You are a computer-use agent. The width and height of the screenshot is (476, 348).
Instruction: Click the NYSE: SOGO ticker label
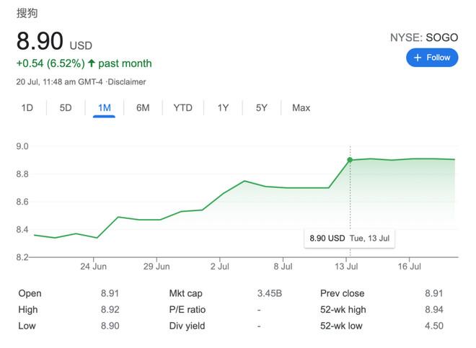click(x=424, y=37)
